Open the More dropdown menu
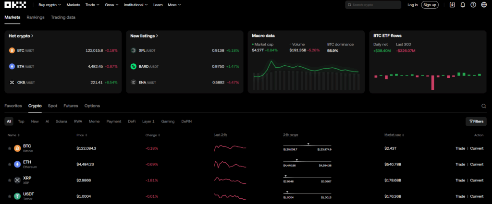This screenshot has height=204, width=492. tap(174, 5)
